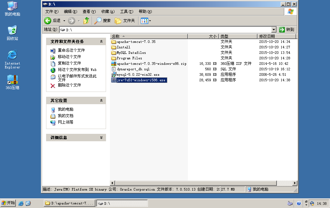Viewport: 330px width, 208px height.
Task: Click 以电子邮件形式发送此文件 link
Action: (77, 78)
